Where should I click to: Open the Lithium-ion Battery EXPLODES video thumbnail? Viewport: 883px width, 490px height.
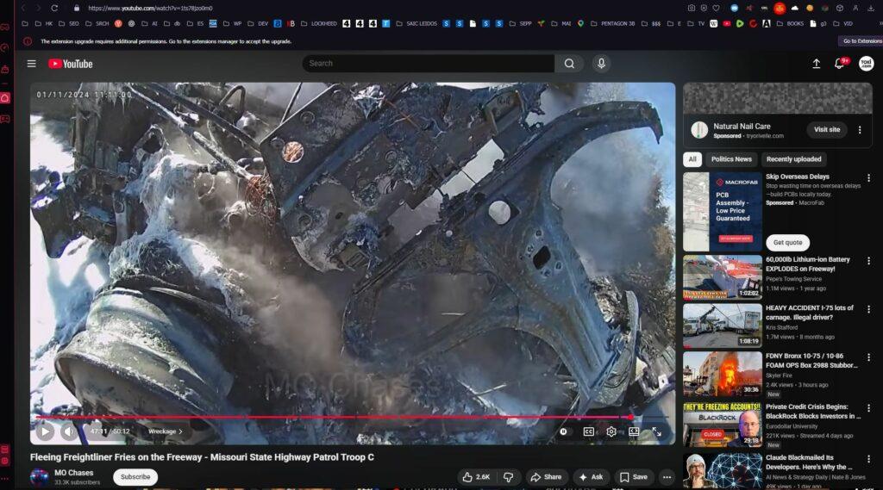[x=722, y=276]
